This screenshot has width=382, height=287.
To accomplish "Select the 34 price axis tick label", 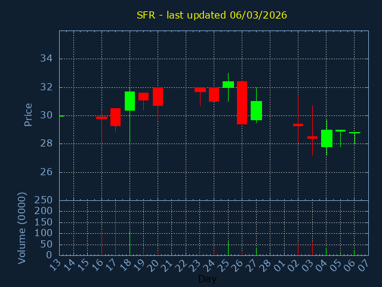I will click(x=47, y=59).
